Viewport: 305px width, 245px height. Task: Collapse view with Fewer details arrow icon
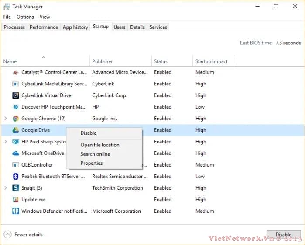(x=7, y=235)
